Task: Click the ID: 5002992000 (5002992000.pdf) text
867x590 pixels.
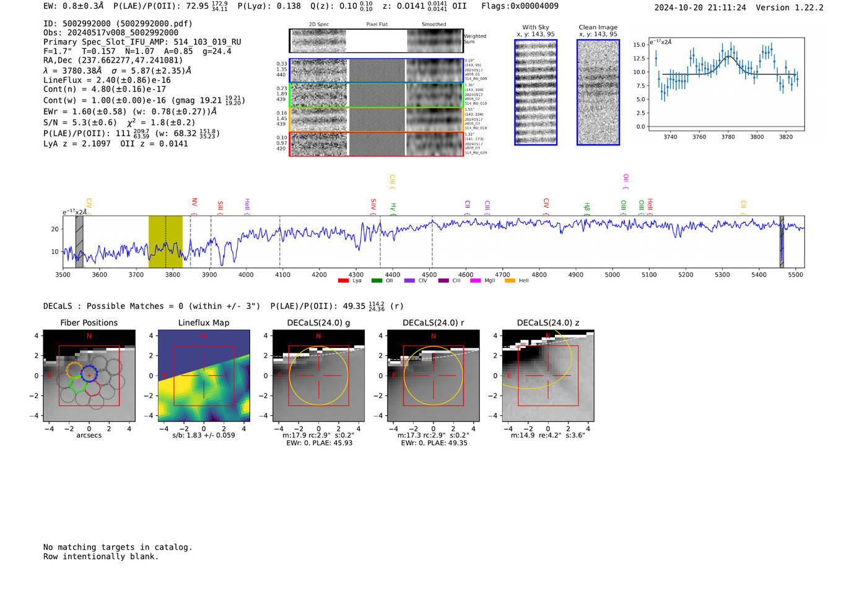Action: [118, 24]
